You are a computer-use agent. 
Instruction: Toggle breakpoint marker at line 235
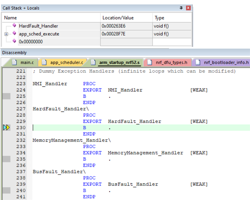(x=6, y=159)
